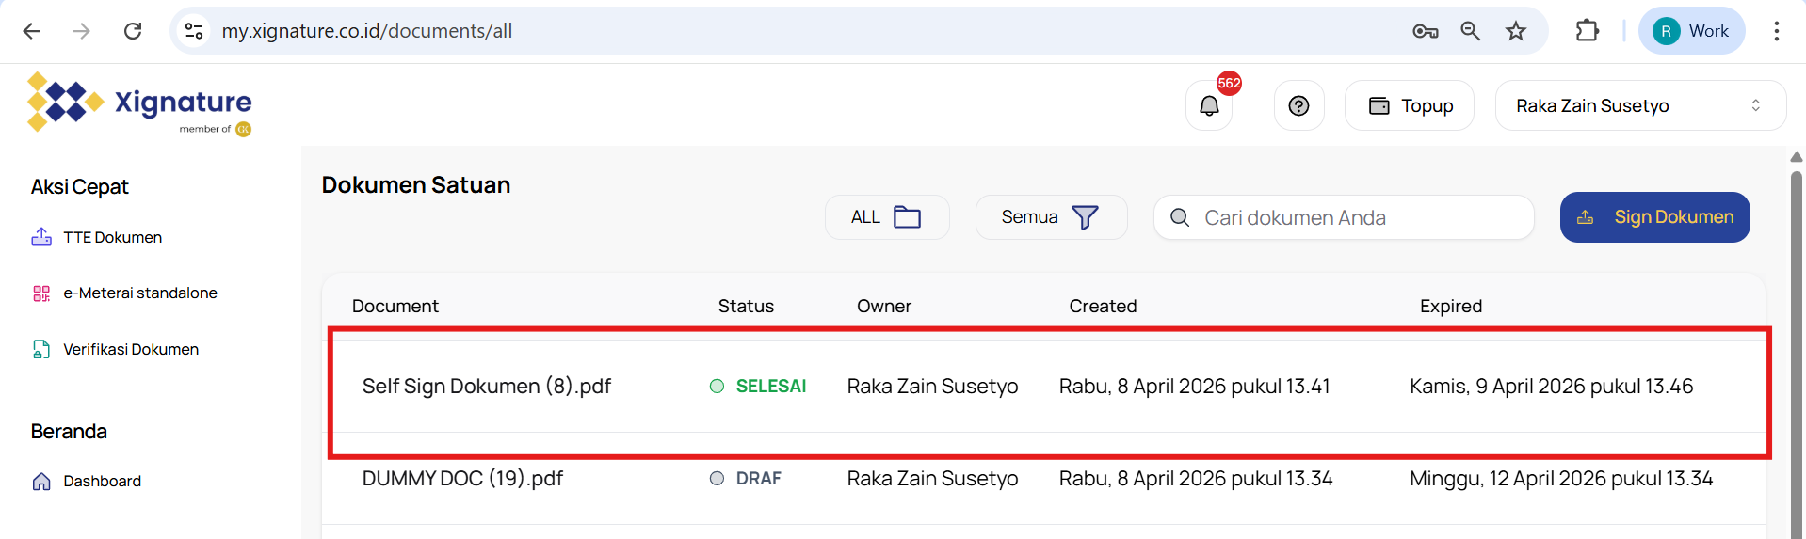Expand the Raka Zain Susetyo account dropdown

[1639, 105]
